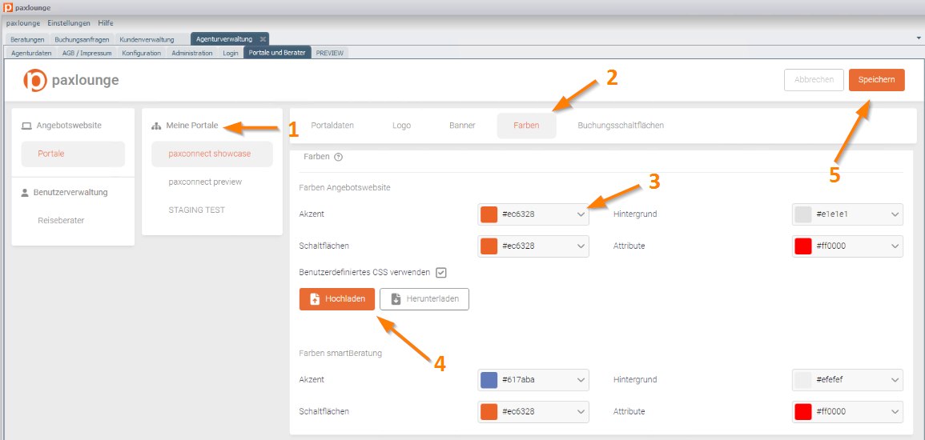Click the laptop icon beside Angebotswebsite
925x440 pixels.
tap(26, 126)
